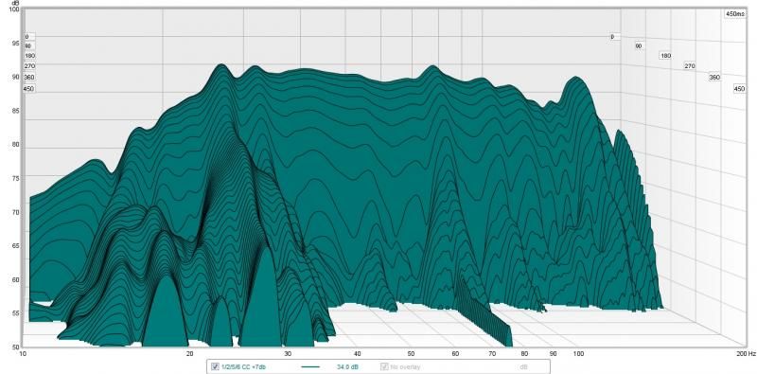Click the teal trace color line in legend
This screenshot has width=757, height=374.
tap(310, 367)
